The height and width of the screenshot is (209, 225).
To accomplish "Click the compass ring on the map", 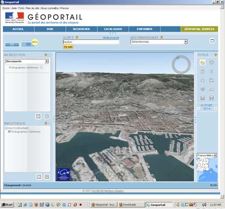I will click(x=181, y=64).
